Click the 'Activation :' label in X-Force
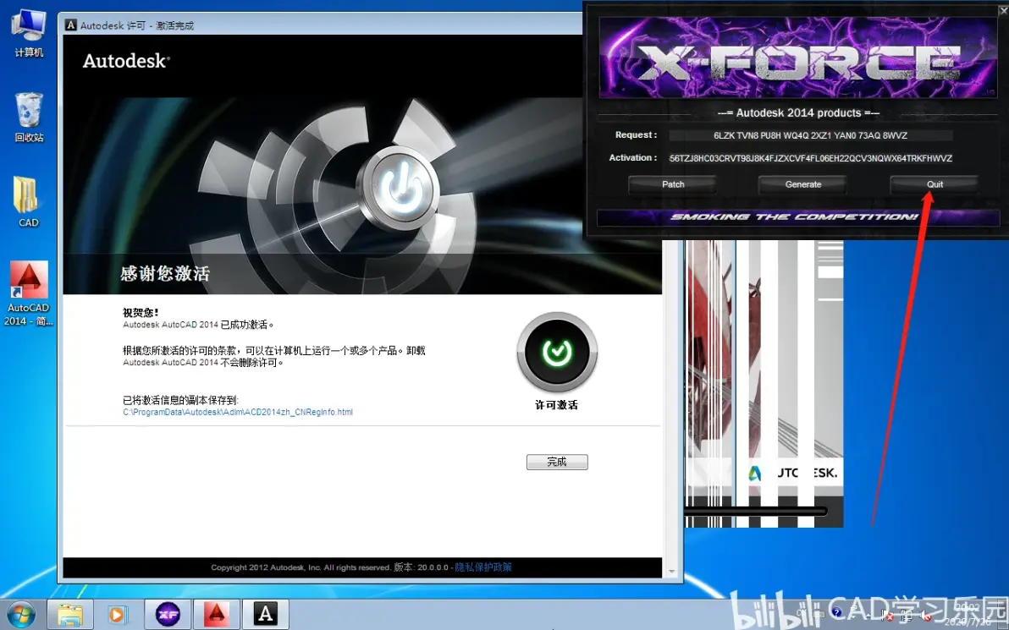 [633, 157]
